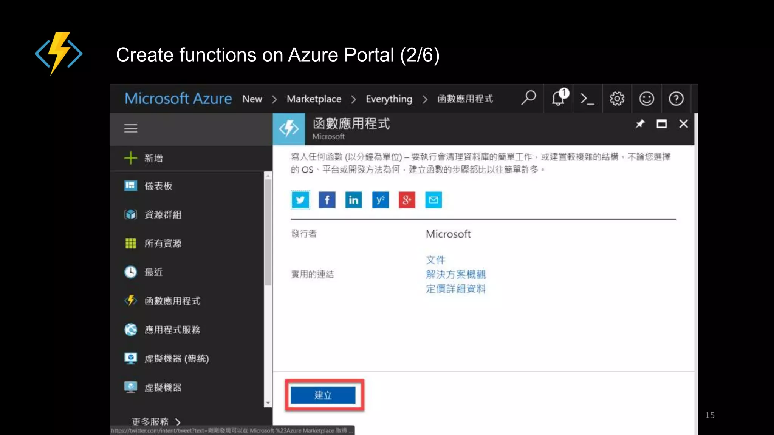This screenshot has width=774, height=435.
Task: Click the 虛擬機器 (傳統) monitor icon
Action: [x=130, y=358]
